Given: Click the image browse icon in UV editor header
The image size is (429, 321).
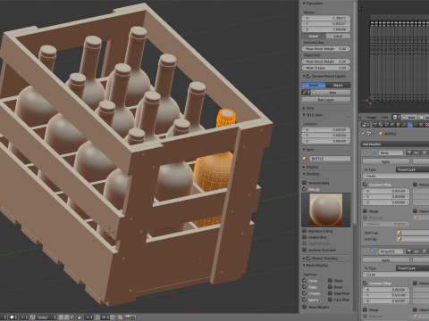Looking at the screenshot, I should [x=395, y=118].
